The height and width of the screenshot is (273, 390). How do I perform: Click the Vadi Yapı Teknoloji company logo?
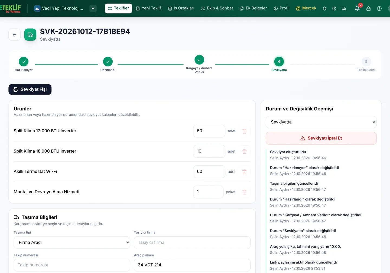tap(37, 8)
